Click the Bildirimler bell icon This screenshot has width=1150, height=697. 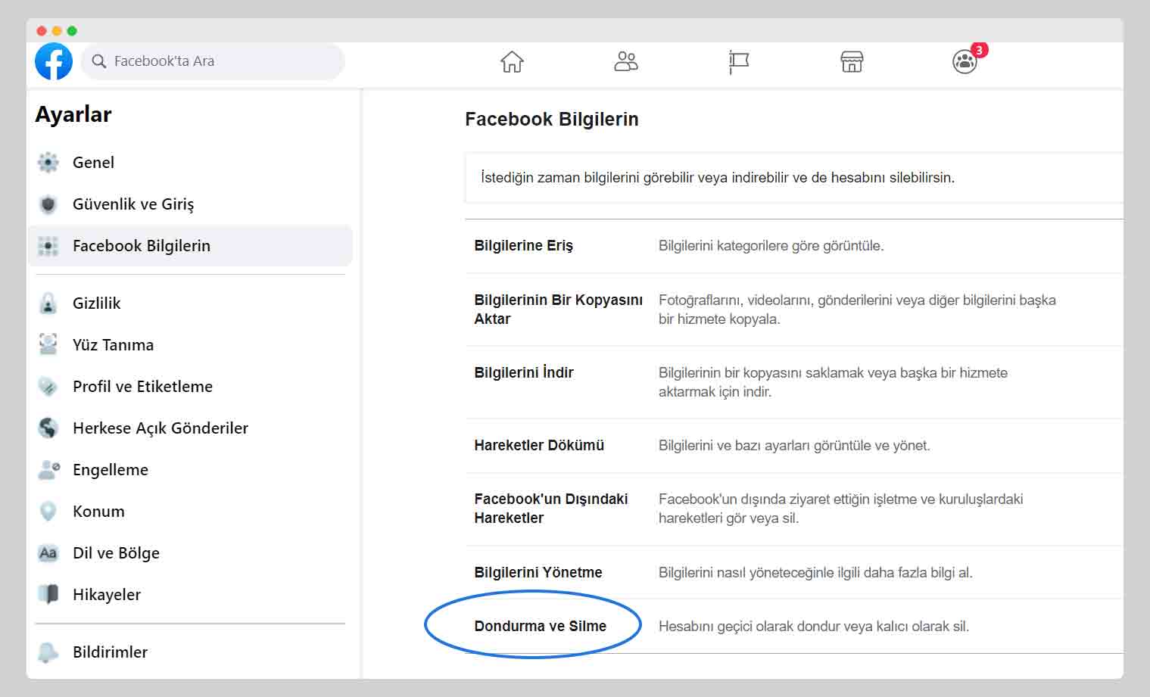point(48,652)
